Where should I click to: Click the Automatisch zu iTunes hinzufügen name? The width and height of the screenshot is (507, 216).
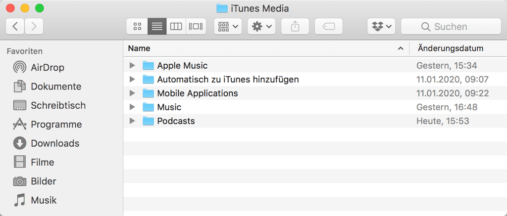coord(228,80)
